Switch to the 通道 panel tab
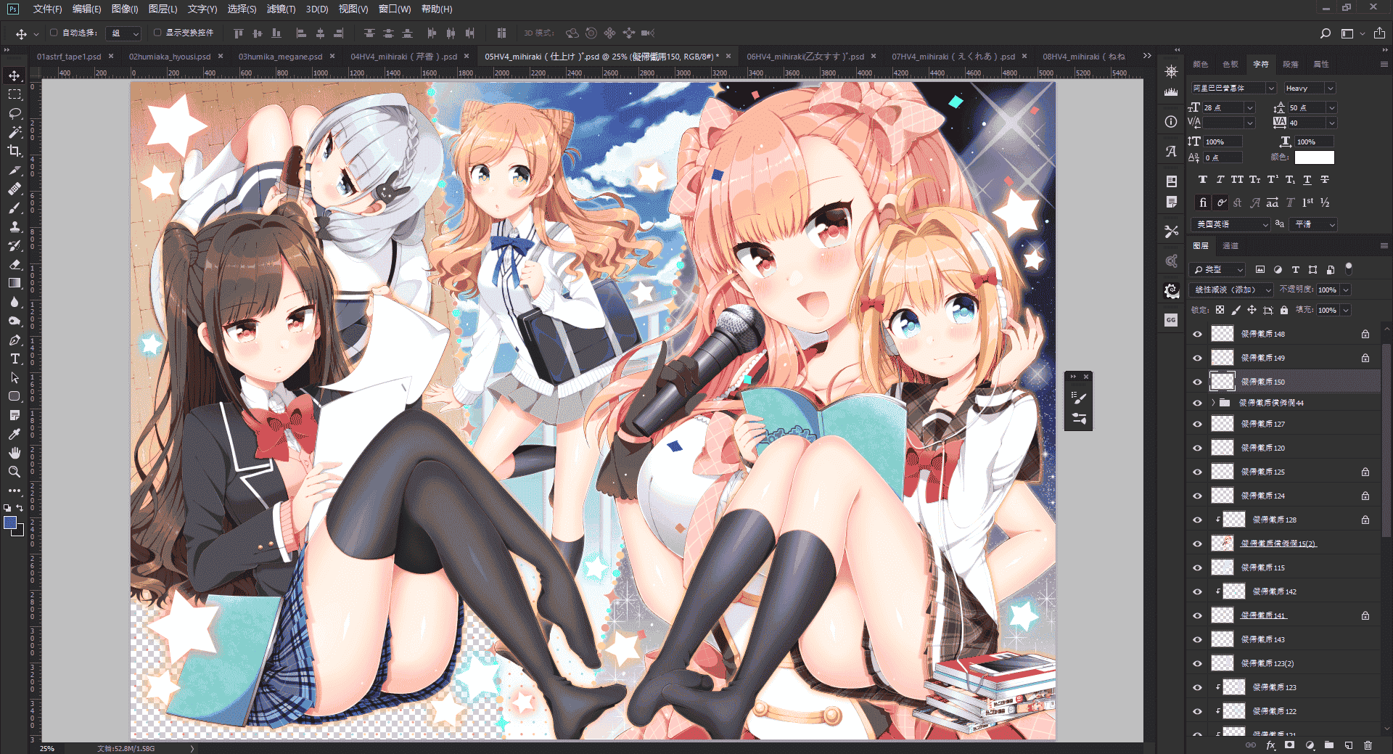Viewport: 1393px width, 754px height. [1230, 246]
